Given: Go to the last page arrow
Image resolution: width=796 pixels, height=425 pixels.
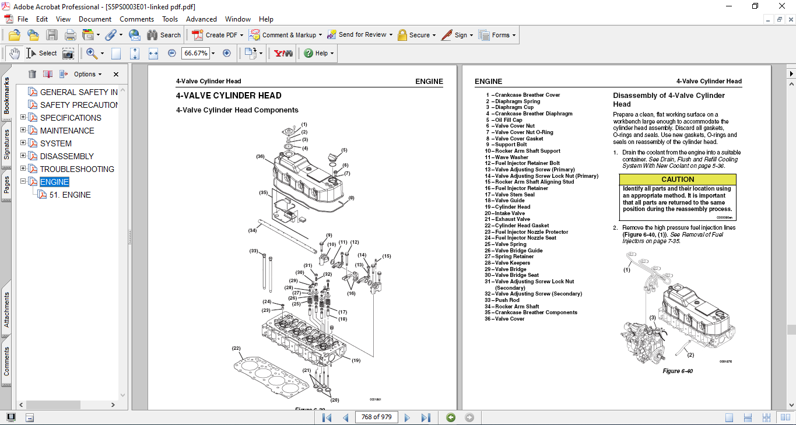Looking at the screenshot, I should point(426,417).
